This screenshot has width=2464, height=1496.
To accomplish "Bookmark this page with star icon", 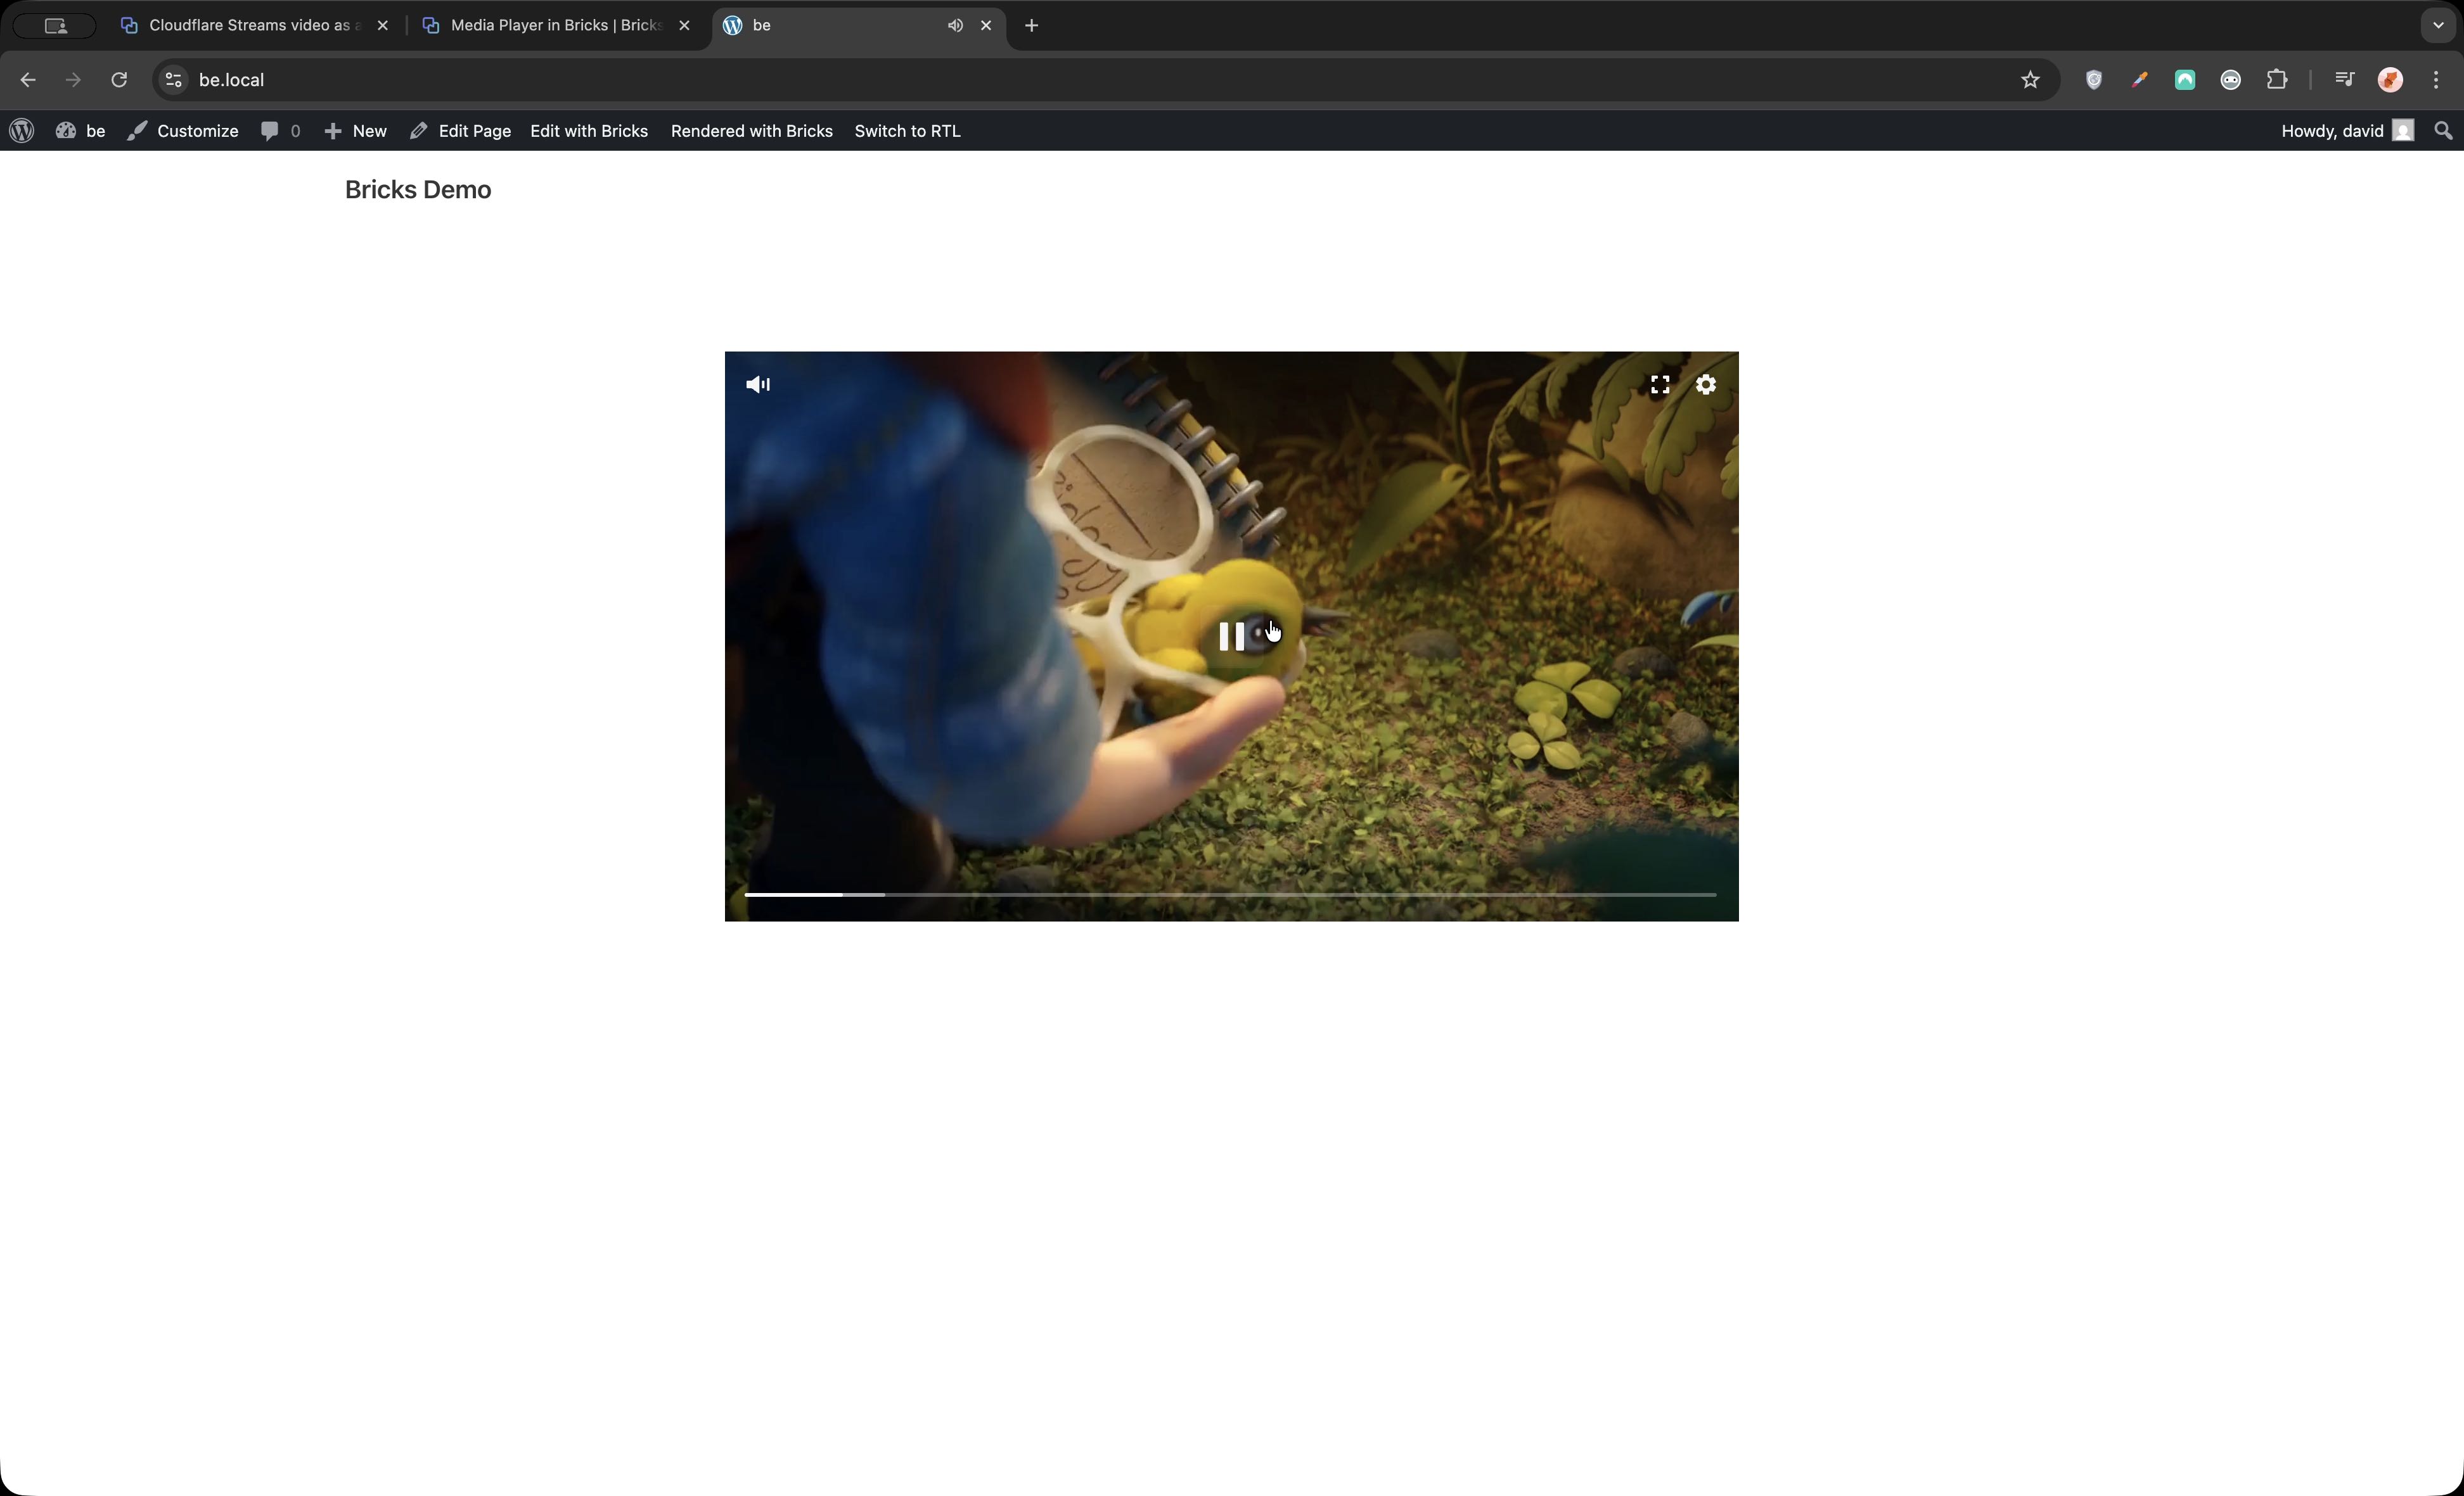I will tap(2030, 80).
